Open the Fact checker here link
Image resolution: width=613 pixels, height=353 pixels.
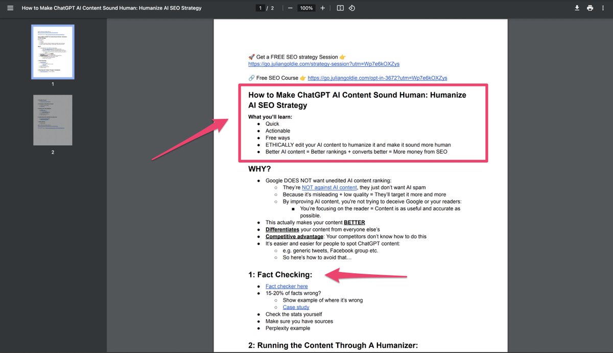pos(287,286)
